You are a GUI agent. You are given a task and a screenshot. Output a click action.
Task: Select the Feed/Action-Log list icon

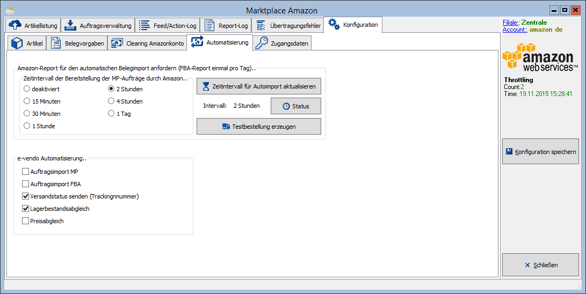pos(144,25)
